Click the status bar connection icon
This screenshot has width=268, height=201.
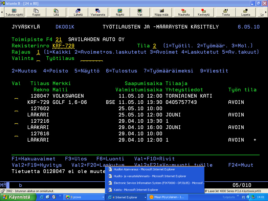click(x=3, y=191)
